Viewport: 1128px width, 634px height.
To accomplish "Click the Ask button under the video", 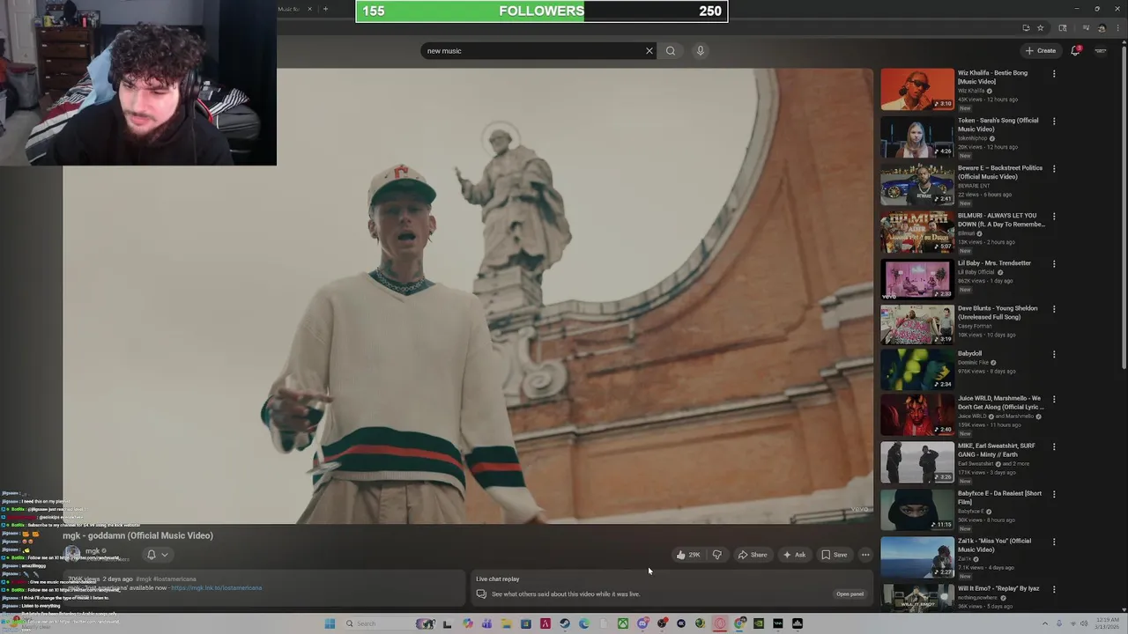I will tap(794, 555).
